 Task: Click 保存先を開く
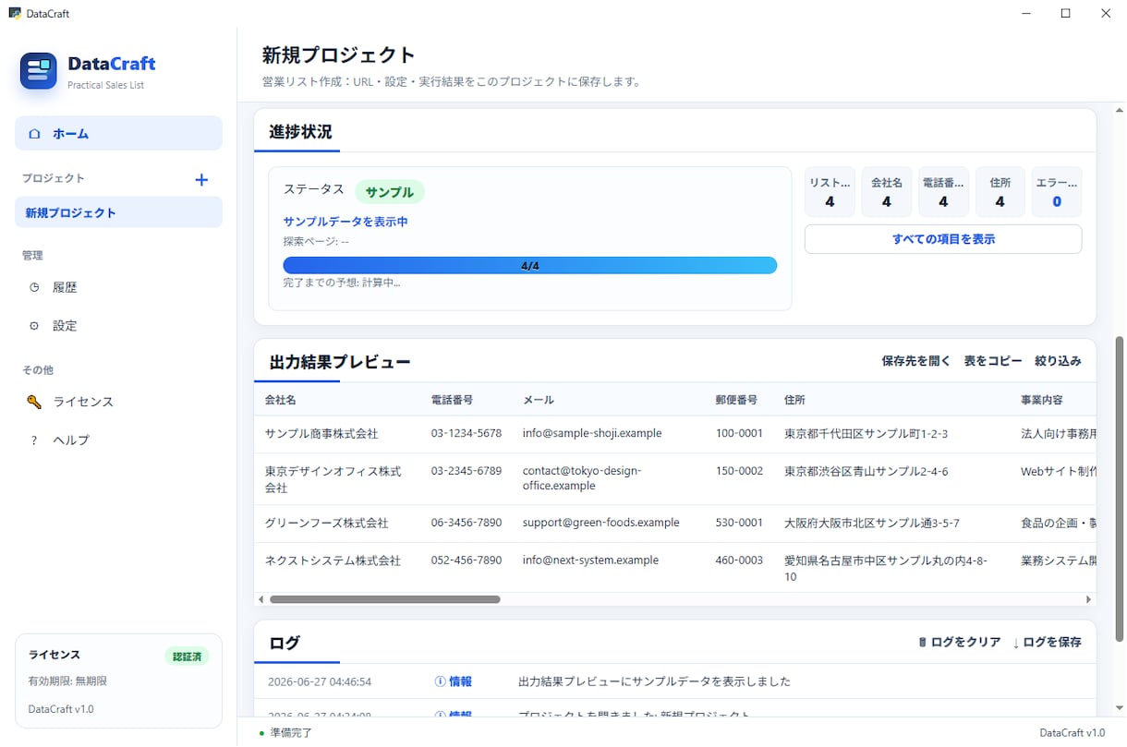point(916,361)
